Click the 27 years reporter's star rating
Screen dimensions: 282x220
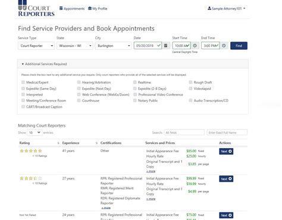(31, 178)
